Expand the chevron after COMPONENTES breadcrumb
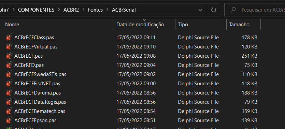Screen dimensions: 285x129 point(59,10)
